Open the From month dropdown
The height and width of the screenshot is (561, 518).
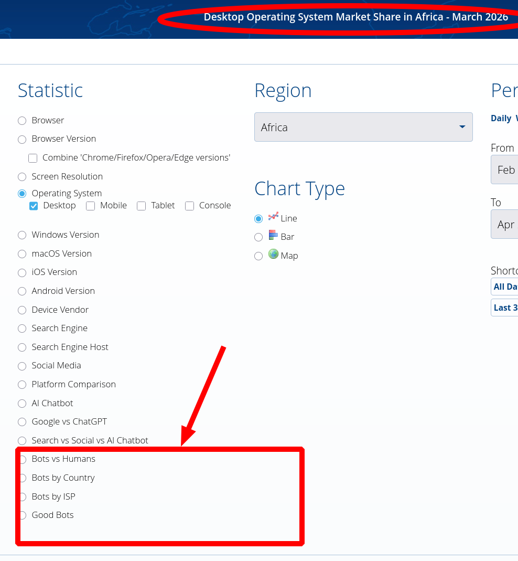click(505, 170)
